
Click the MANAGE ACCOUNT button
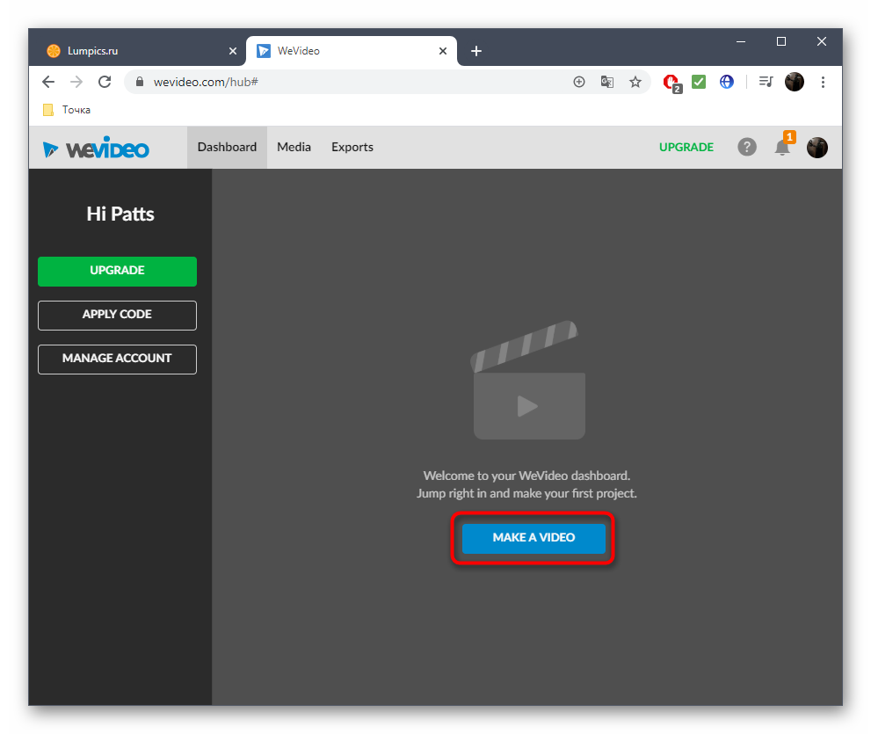(x=117, y=359)
